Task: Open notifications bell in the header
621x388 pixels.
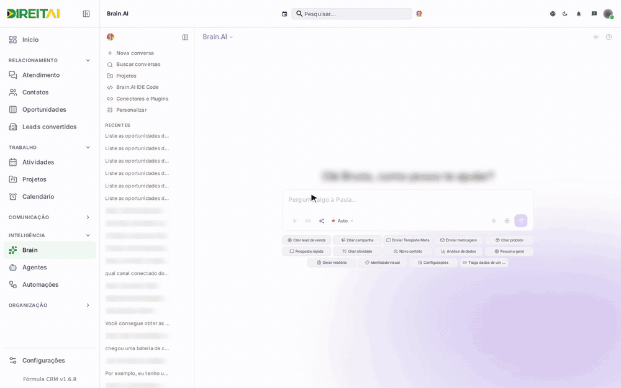Action: tap(579, 14)
